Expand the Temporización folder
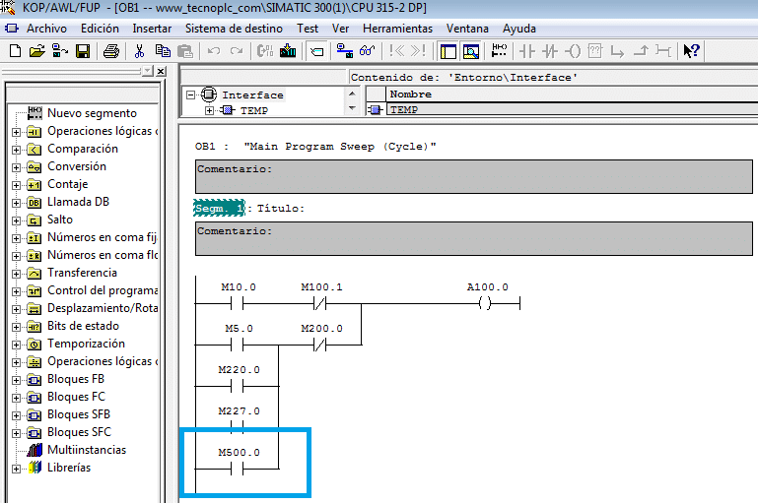This screenshot has height=503, width=758. click(x=17, y=345)
